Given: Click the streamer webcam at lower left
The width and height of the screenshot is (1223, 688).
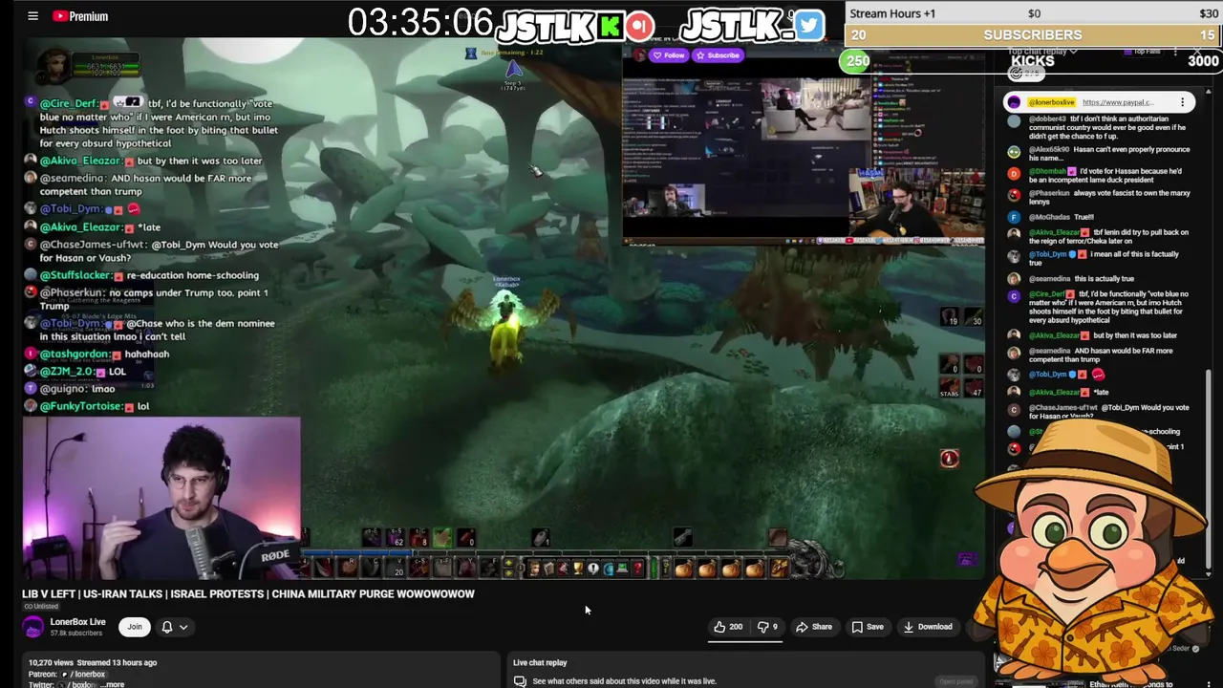Looking at the screenshot, I should 161,498.
